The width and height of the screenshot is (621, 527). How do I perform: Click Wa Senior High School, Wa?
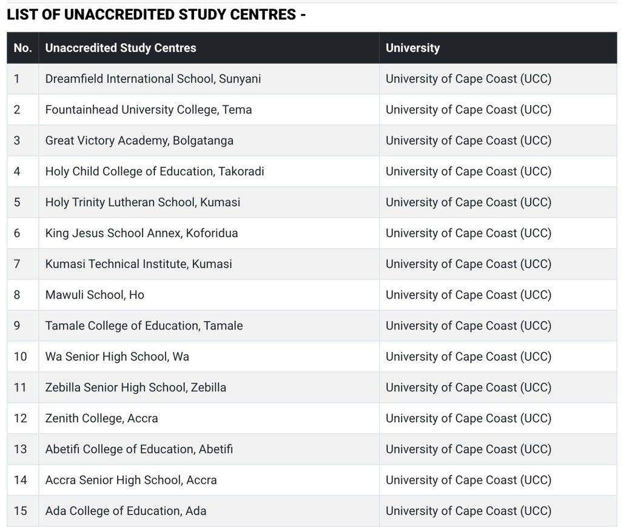117,357
